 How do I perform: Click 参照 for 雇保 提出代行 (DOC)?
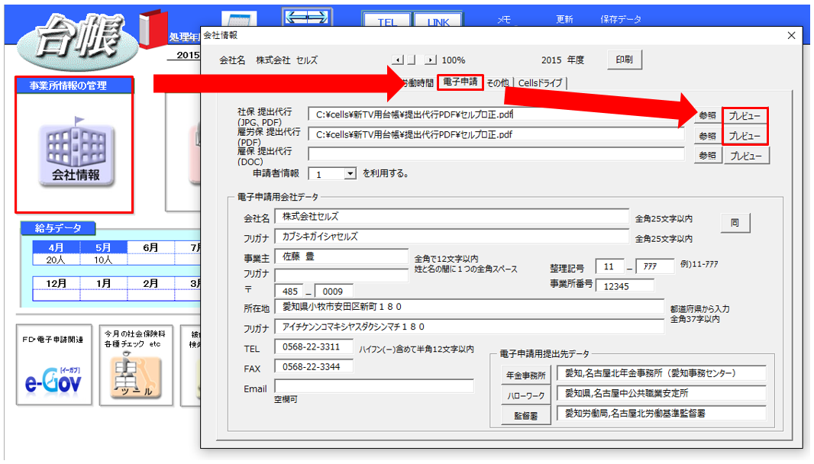(x=708, y=155)
